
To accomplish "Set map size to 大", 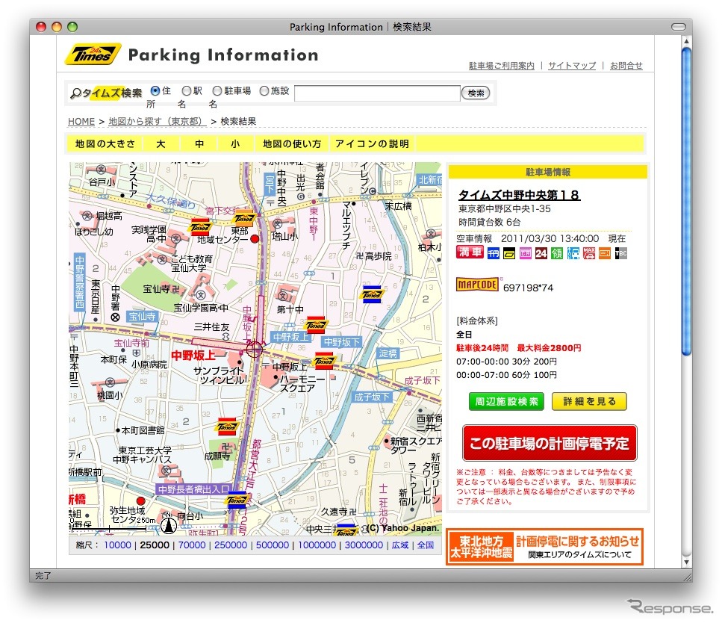I will (161, 144).
